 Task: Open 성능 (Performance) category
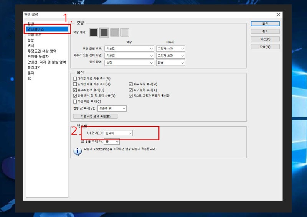31,40
